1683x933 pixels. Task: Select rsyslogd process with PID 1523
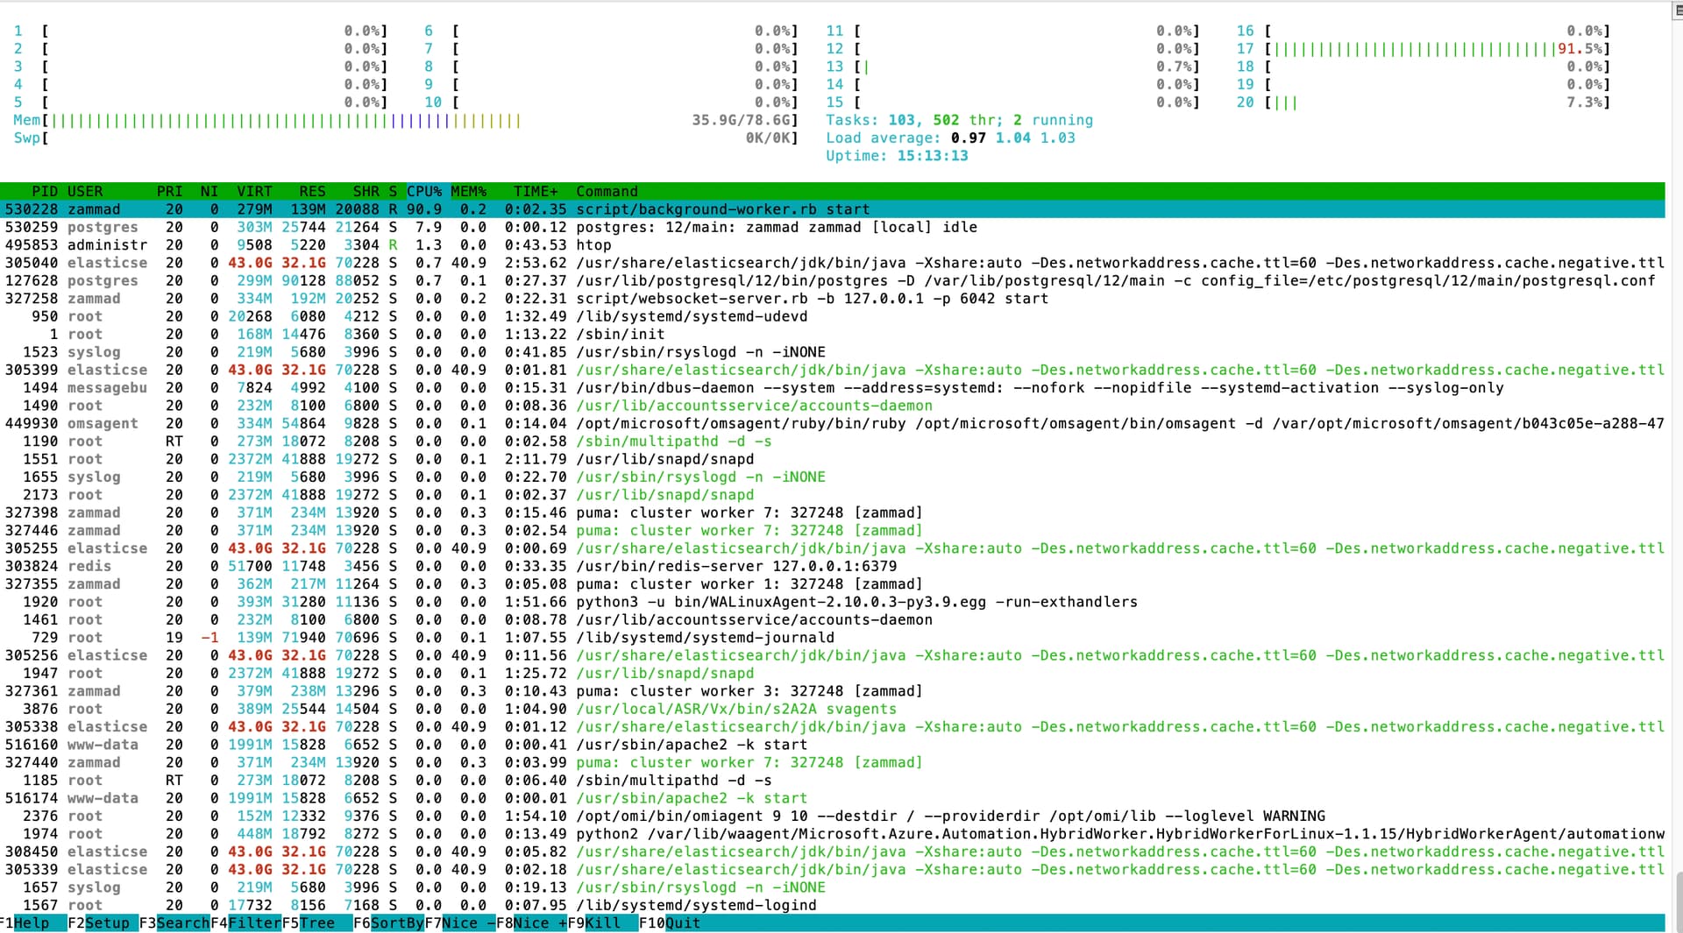[833, 352]
